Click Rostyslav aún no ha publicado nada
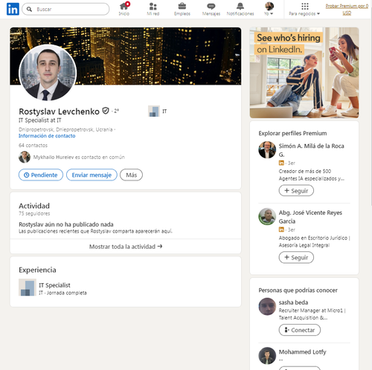Image resolution: width=372 pixels, height=370 pixels. pyautogui.click(x=66, y=224)
